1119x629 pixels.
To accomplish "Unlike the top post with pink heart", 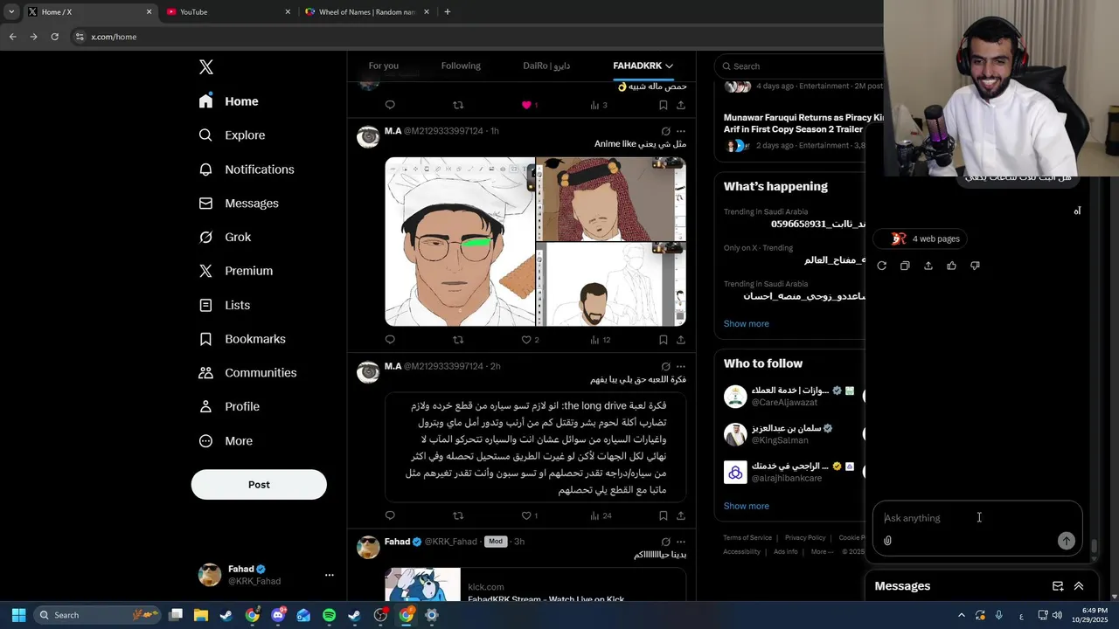I will (x=526, y=105).
